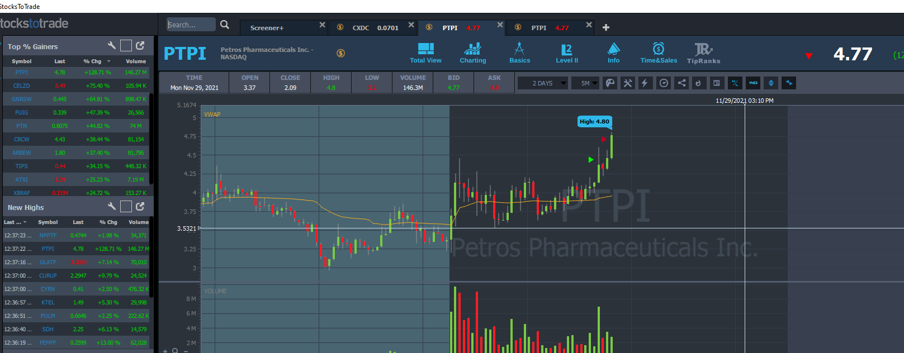Click the gauge dial chart icon
This screenshot has width=904, height=353.
tap(664, 83)
